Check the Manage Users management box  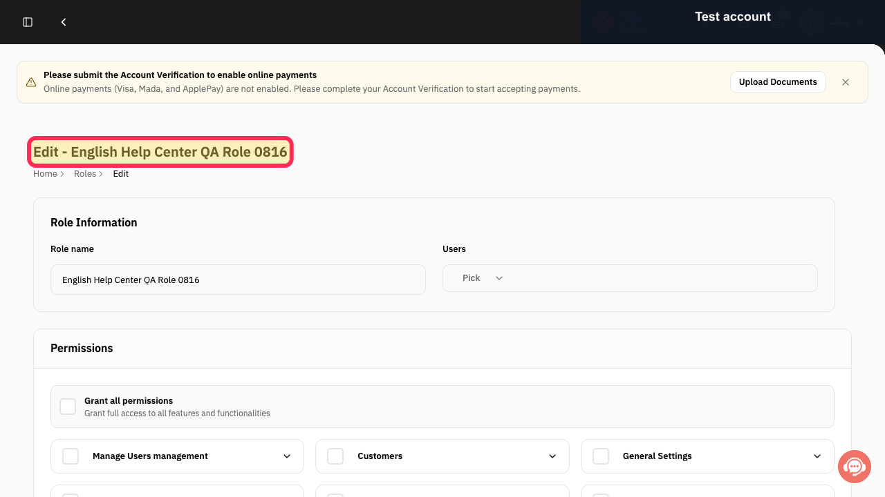click(x=71, y=456)
